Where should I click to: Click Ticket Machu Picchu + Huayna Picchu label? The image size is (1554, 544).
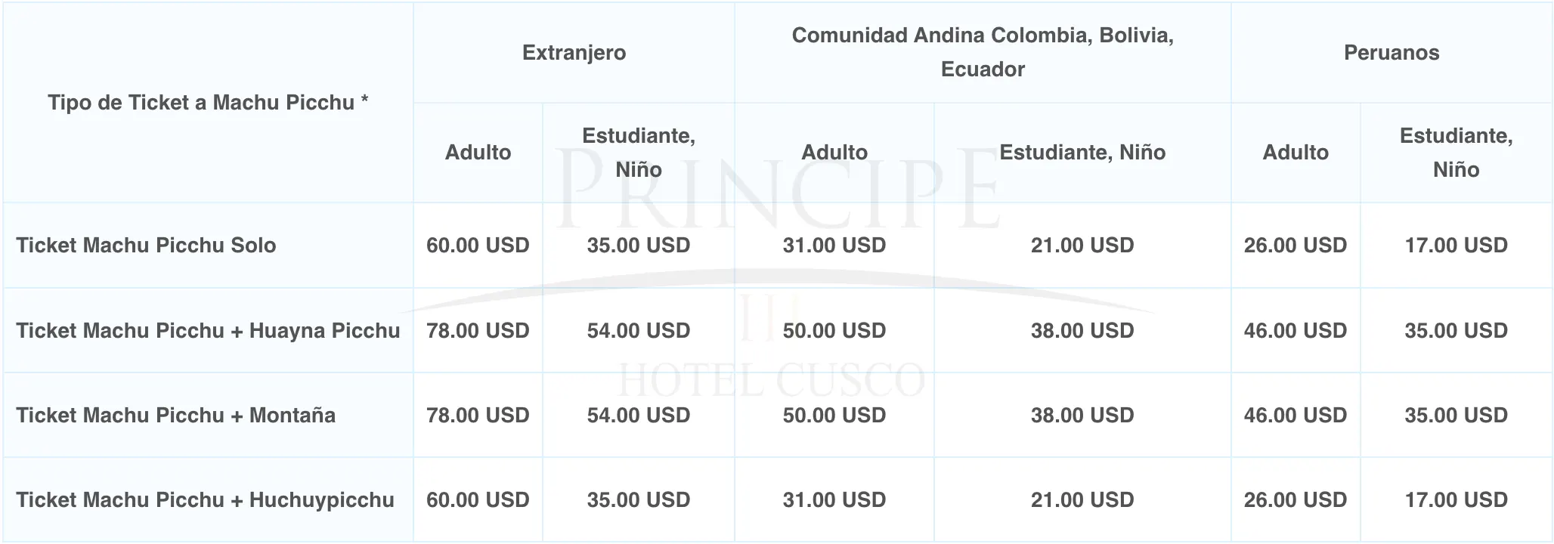[208, 330]
